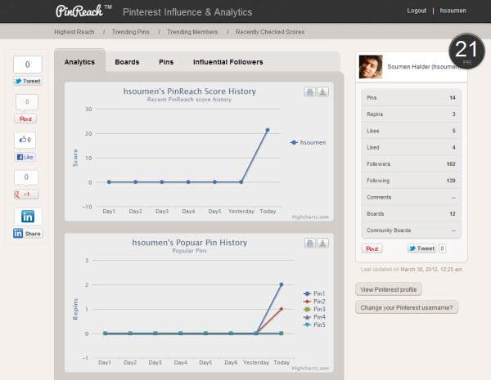The width and height of the screenshot is (491, 380).
Task: Click the Pin it count bubble in sidebar
Action: click(27, 102)
